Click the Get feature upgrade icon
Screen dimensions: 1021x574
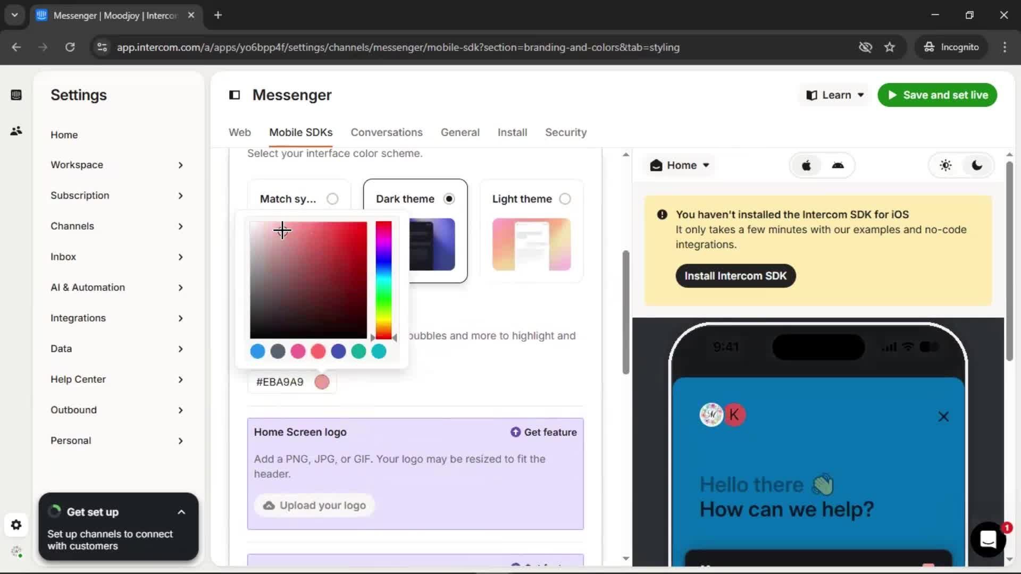point(515,432)
